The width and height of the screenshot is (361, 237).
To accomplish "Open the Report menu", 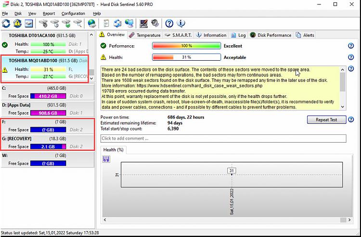I will (49, 13).
